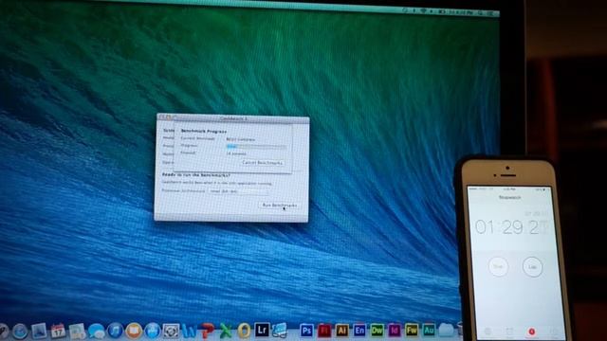Tap the Lap button on the phone stopwatch

coord(533,267)
